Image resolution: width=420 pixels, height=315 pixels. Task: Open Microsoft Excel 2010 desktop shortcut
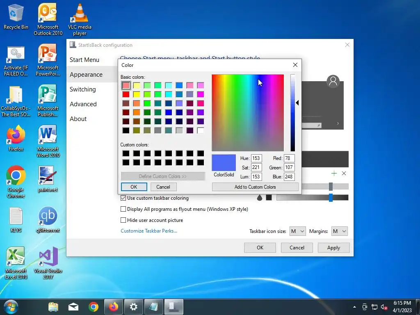16,263
